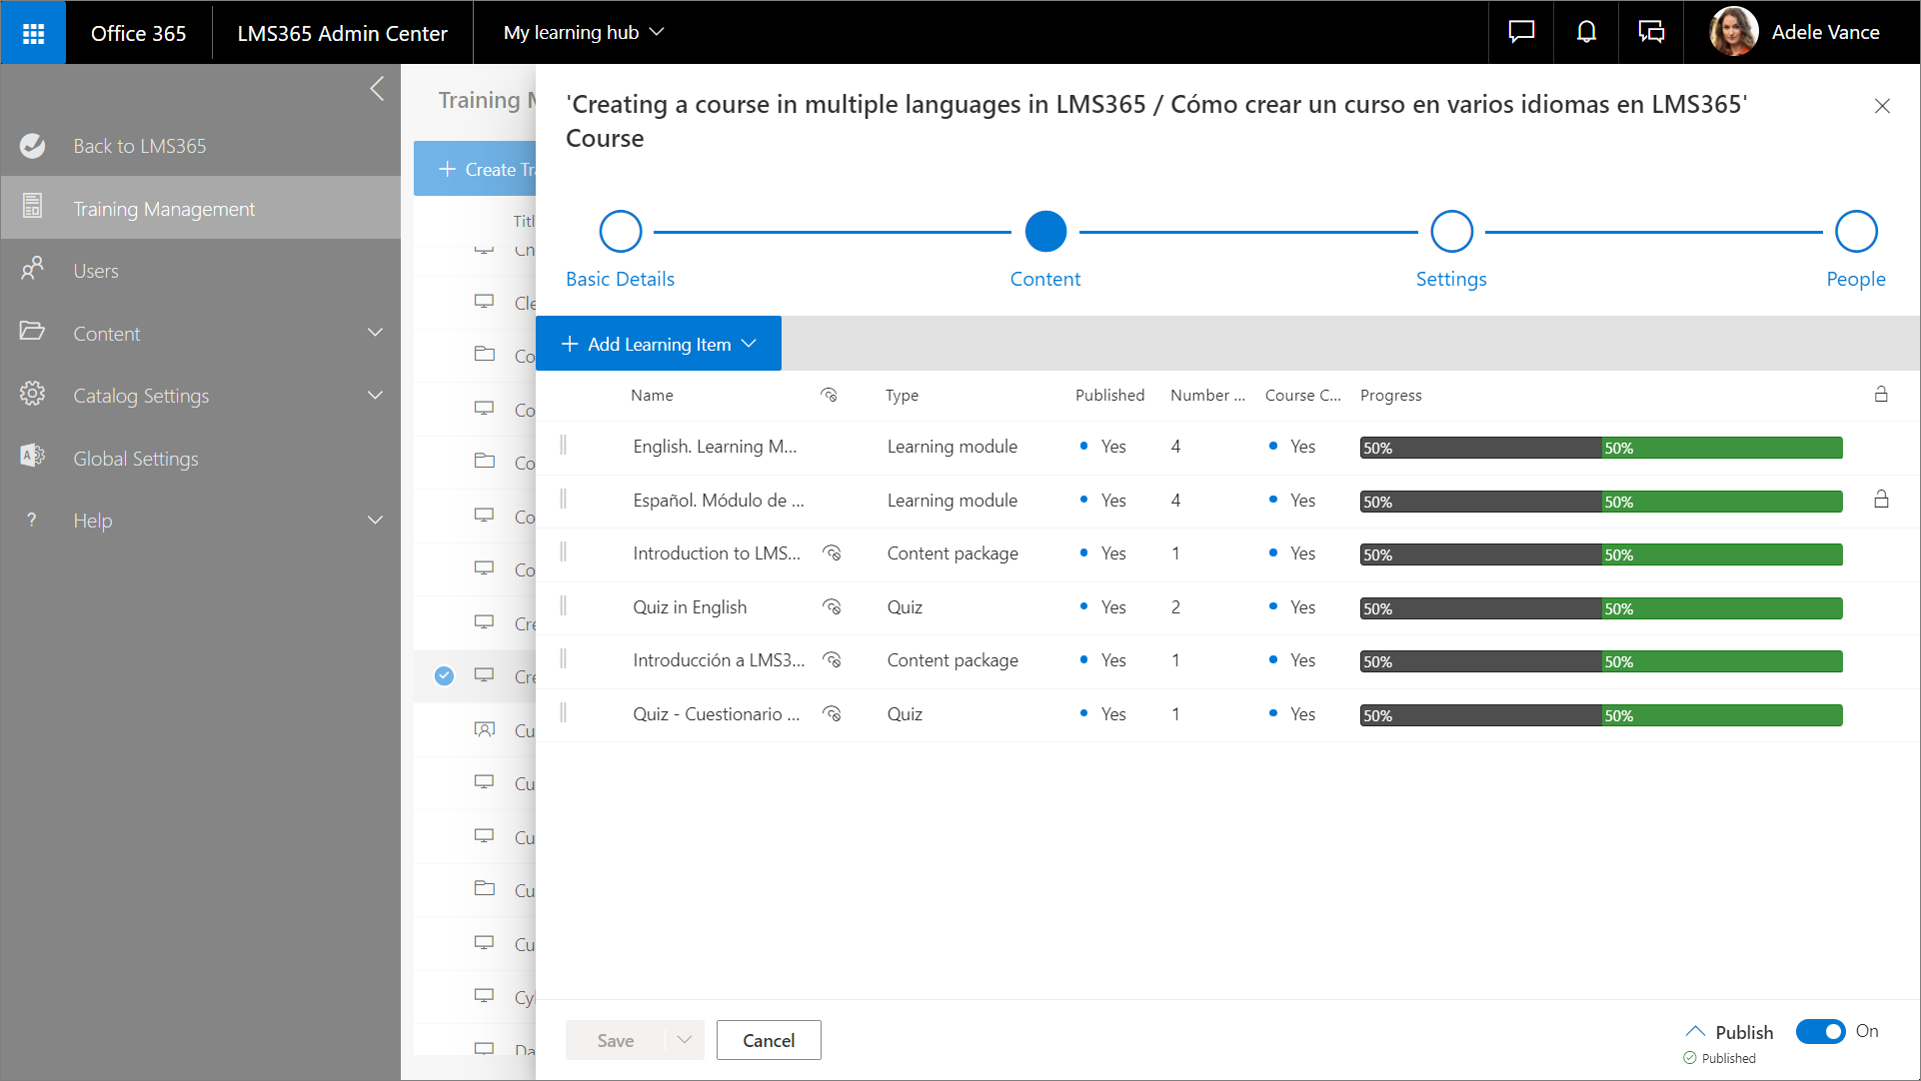Click the notifications bell icon
Screen dimensions: 1921x1081
point(1586,33)
